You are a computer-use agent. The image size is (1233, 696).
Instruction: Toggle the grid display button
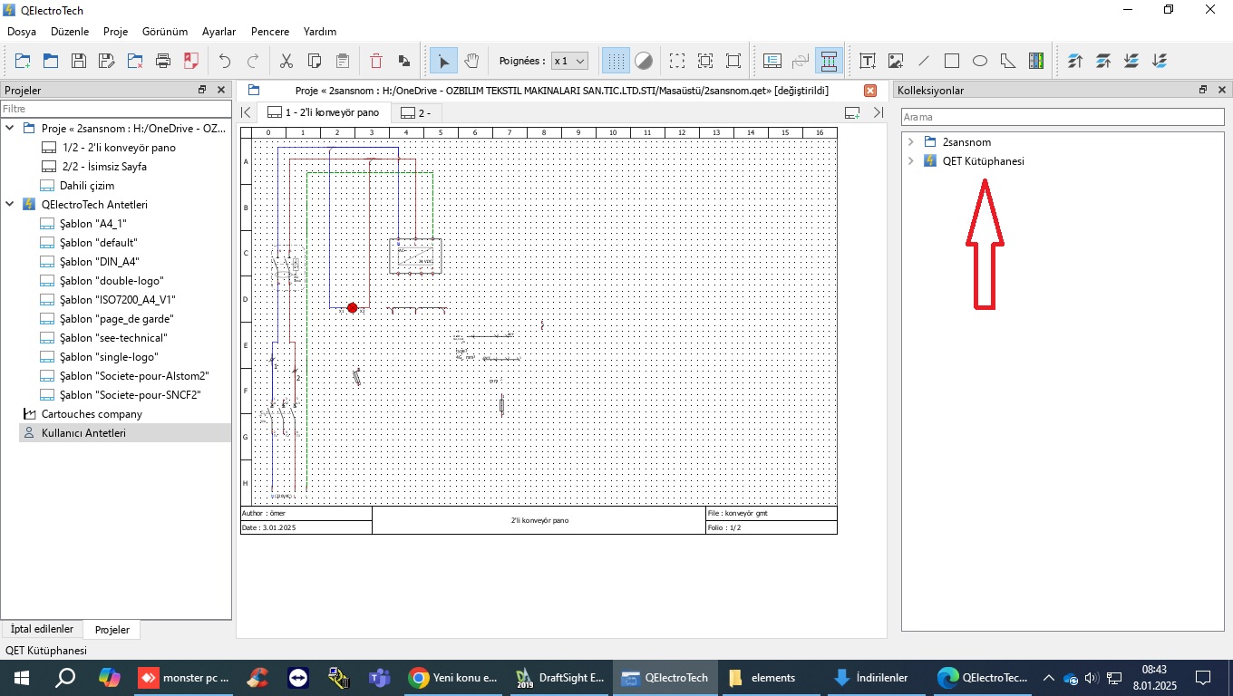[x=616, y=62]
